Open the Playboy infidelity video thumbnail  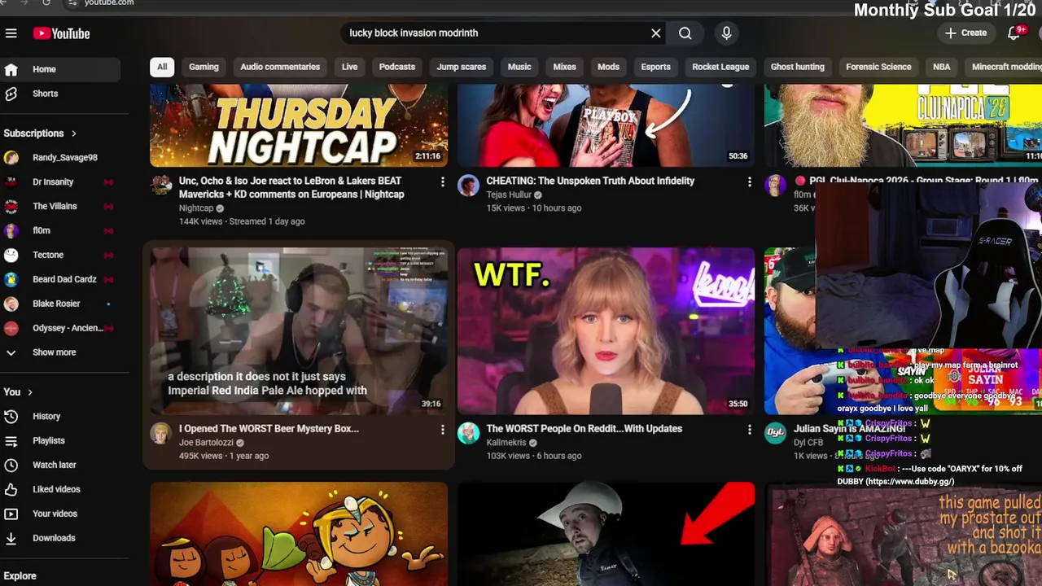[606, 125]
